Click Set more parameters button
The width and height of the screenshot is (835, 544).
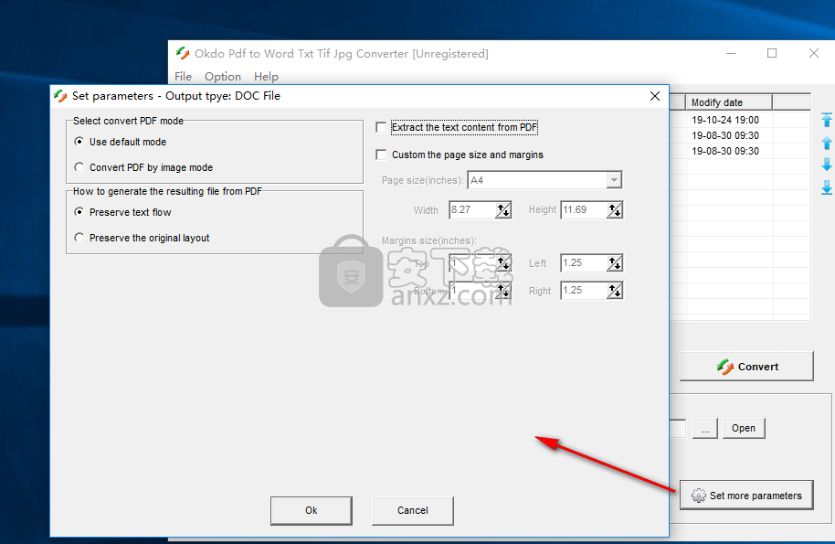pos(746,496)
